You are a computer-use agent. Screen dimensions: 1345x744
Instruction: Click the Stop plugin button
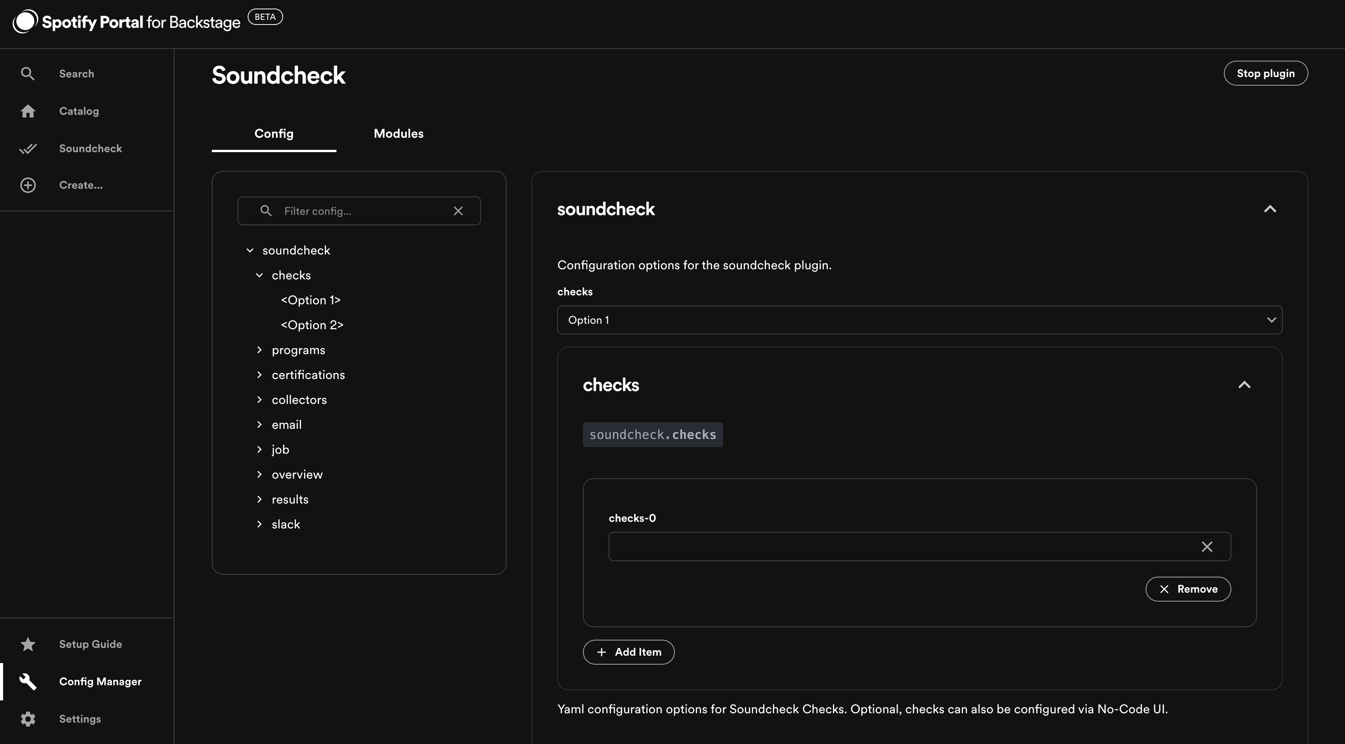[x=1266, y=73]
